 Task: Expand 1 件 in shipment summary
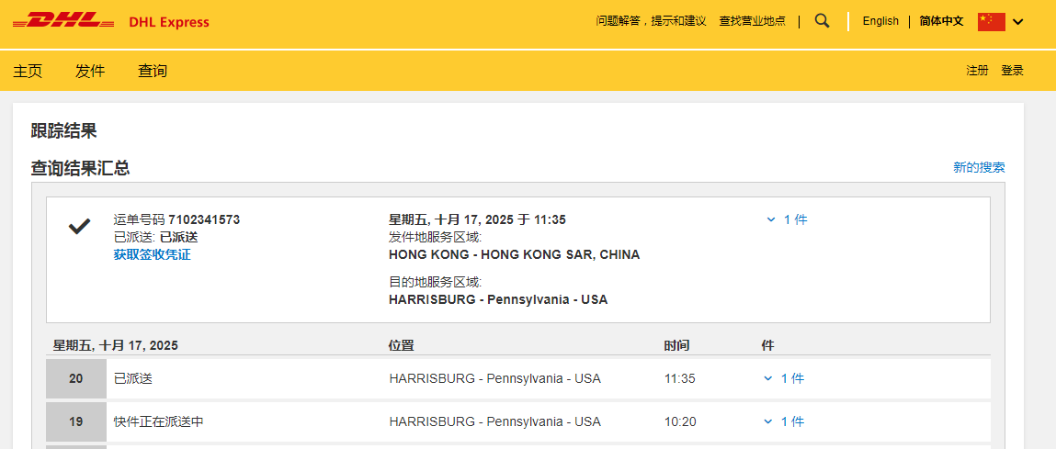click(787, 219)
